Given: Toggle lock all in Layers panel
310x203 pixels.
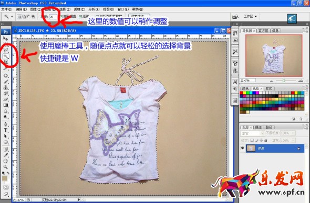Looking at the screenshot, I should (266, 140).
